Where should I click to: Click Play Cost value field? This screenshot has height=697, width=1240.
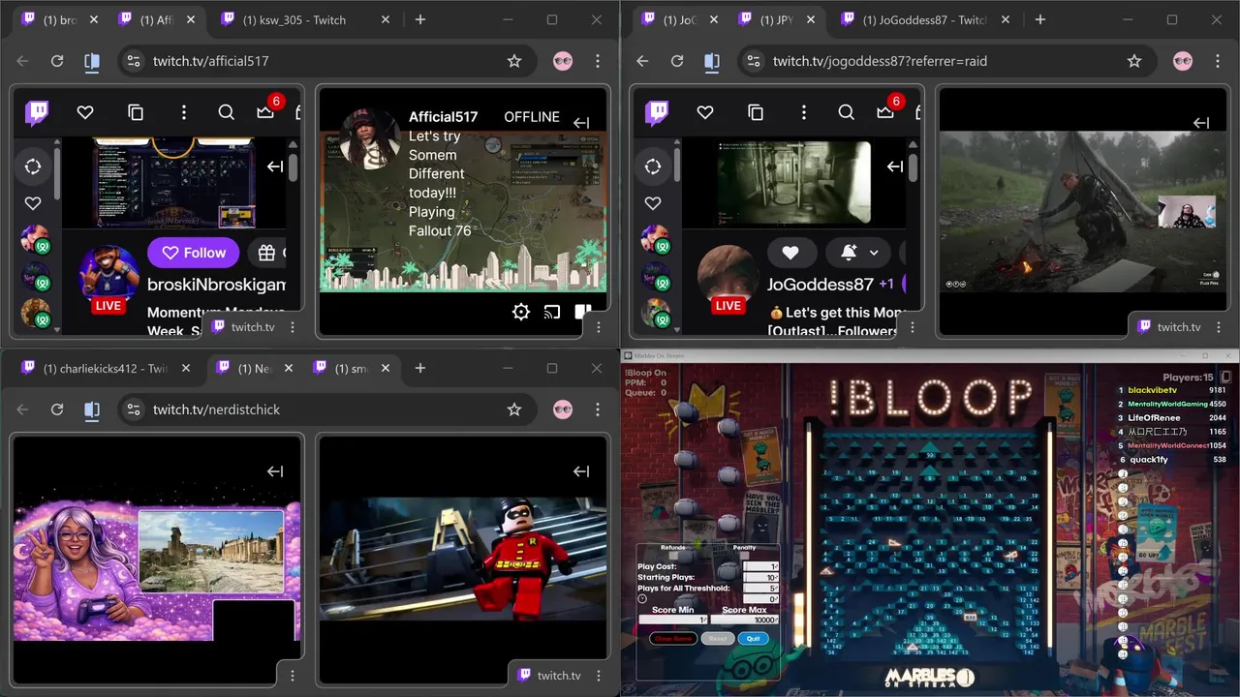pos(760,566)
